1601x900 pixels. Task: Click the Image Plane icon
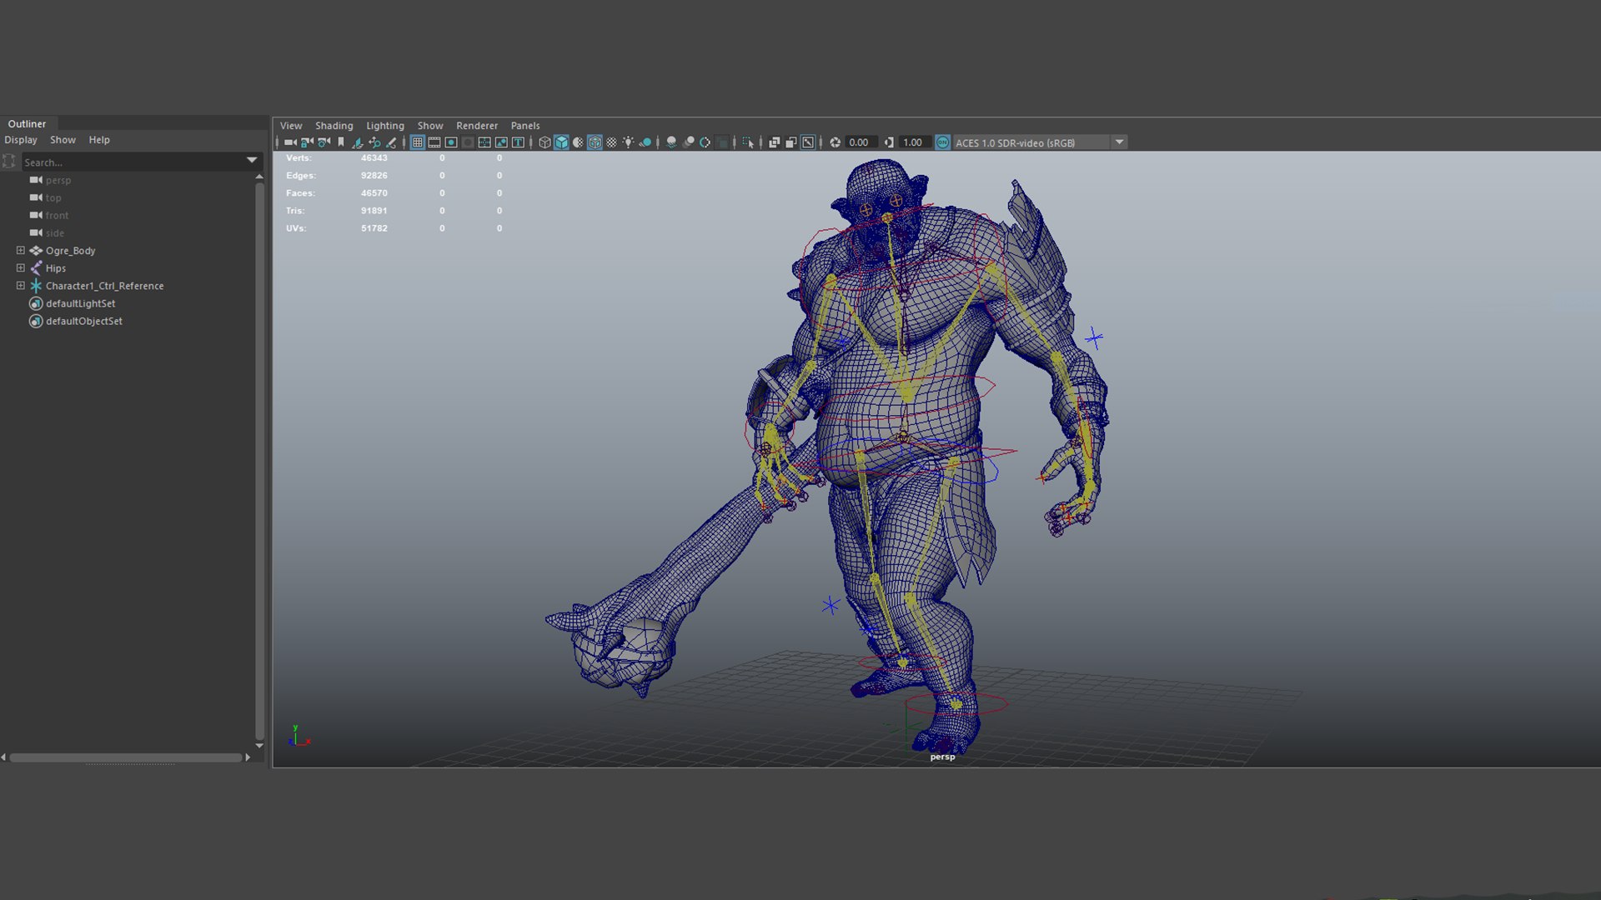point(358,142)
